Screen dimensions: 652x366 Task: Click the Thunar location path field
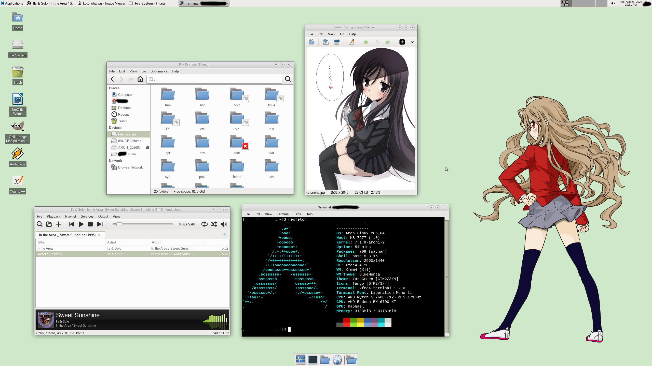click(214, 79)
